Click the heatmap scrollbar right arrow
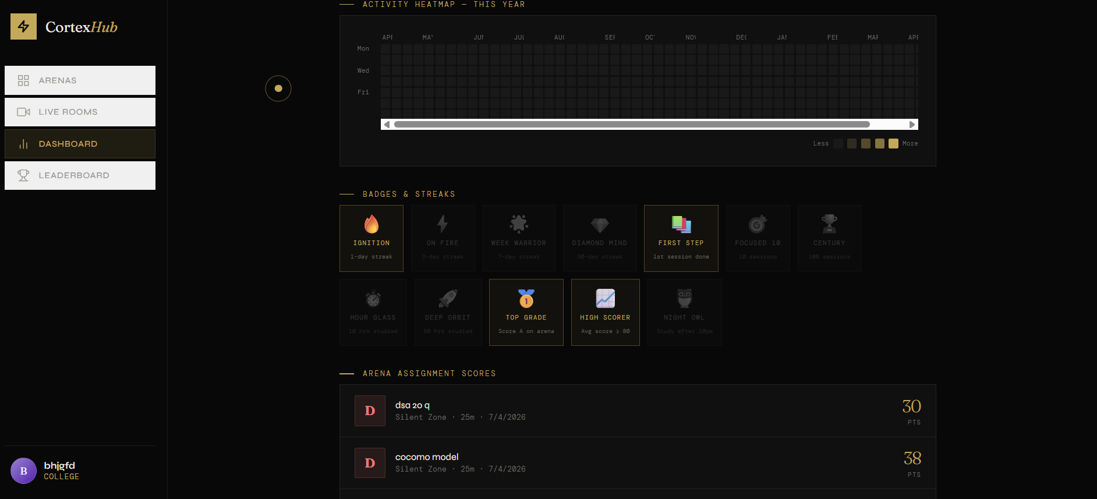The width and height of the screenshot is (1097, 499). tap(912, 125)
